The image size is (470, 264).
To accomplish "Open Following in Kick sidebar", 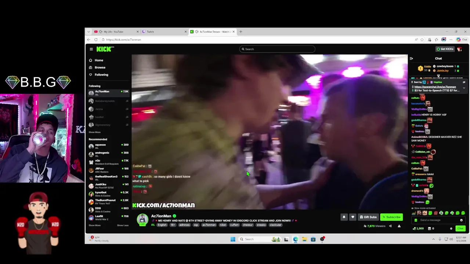I will [x=98, y=75].
